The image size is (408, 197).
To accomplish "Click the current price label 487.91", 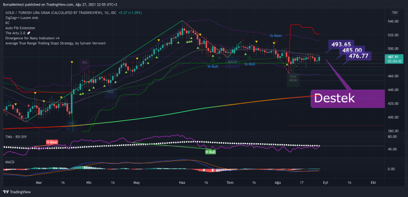I will coord(393,57).
